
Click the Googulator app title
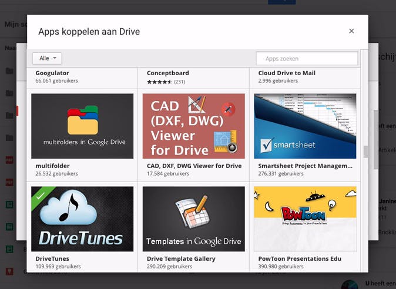(x=52, y=73)
